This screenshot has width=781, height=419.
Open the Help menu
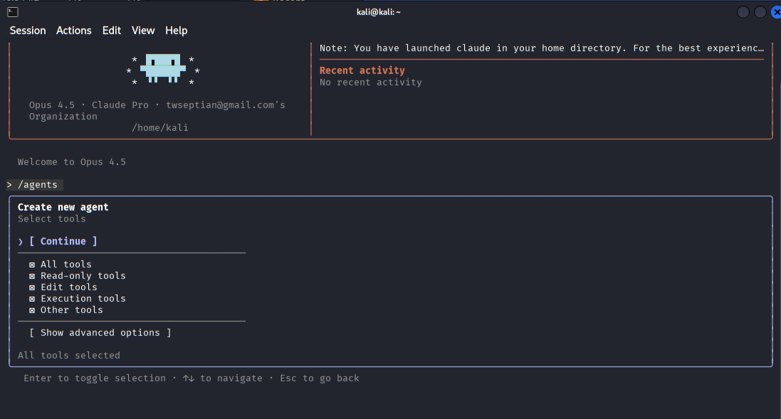coord(177,31)
